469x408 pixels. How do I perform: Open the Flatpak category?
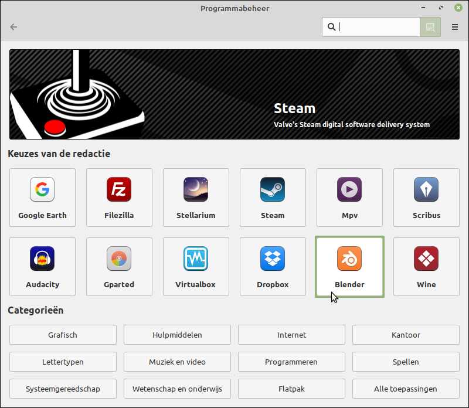(291, 389)
